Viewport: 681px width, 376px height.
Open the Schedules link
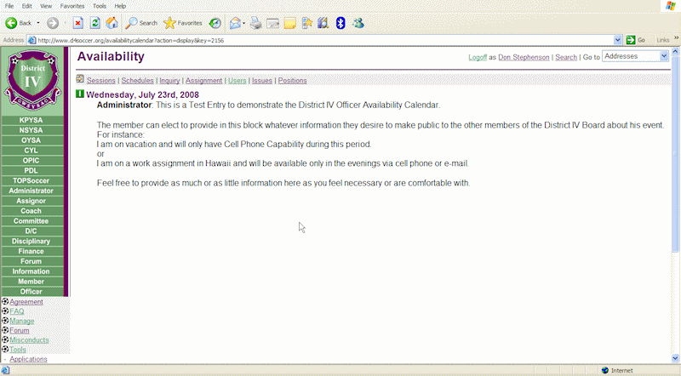[x=137, y=81]
